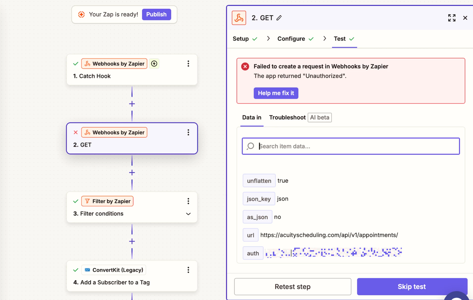The width and height of the screenshot is (473, 300).
Task: Click the search magnifier icon
Action: (250, 146)
